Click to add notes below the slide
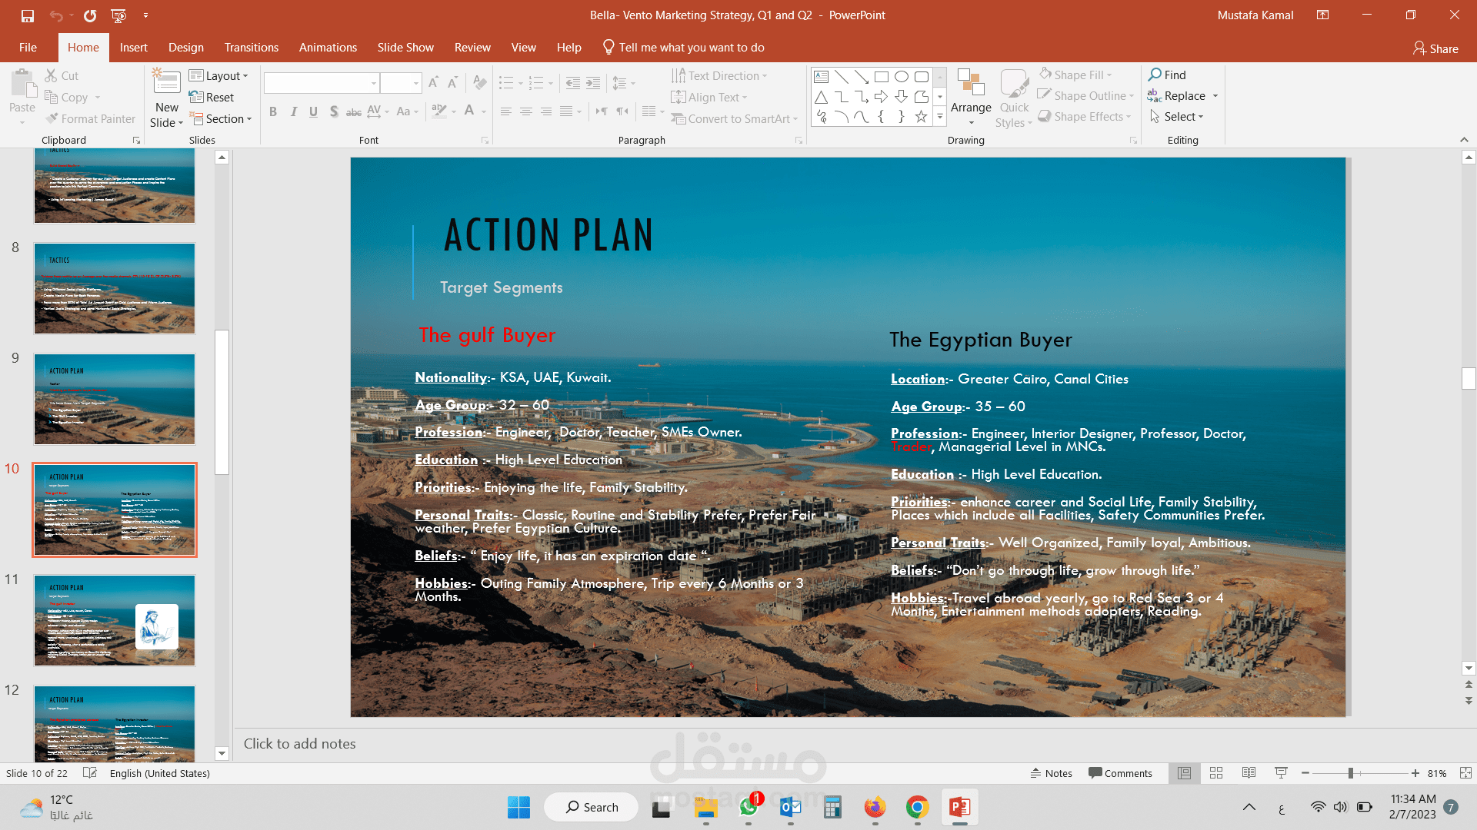 pos(300,744)
